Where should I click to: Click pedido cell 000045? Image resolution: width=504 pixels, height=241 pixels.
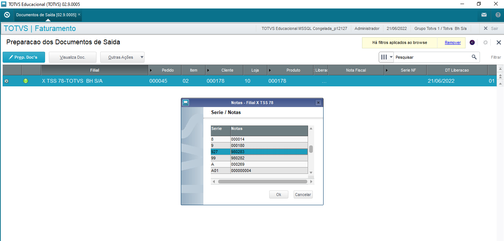click(x=165, y=81)
